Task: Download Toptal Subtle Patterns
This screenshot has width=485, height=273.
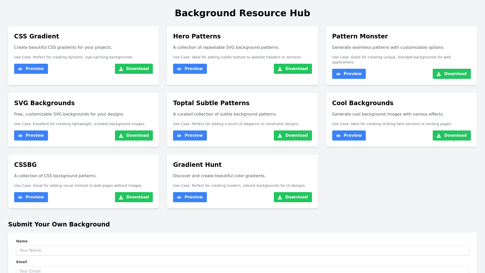Action: pyautogui.click(x=293, y=135)
